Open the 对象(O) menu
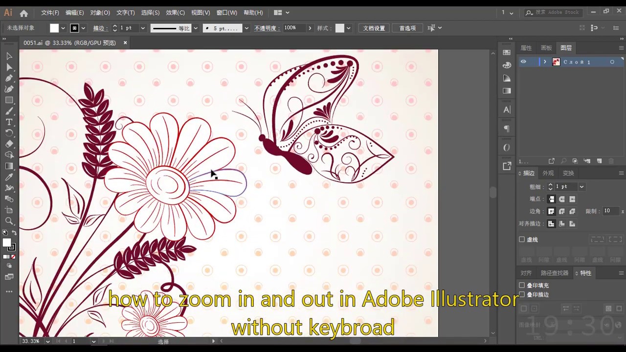The height and width of the screenshot is (352, 626). tap(100, 13)
